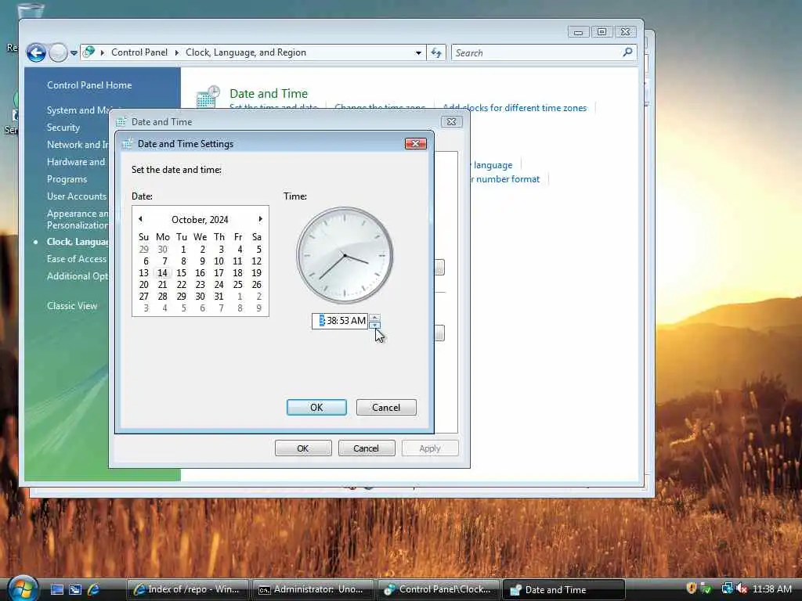802x601 pixels.
Task: Open Add clocks for different time zones
Action: point(515,108)
